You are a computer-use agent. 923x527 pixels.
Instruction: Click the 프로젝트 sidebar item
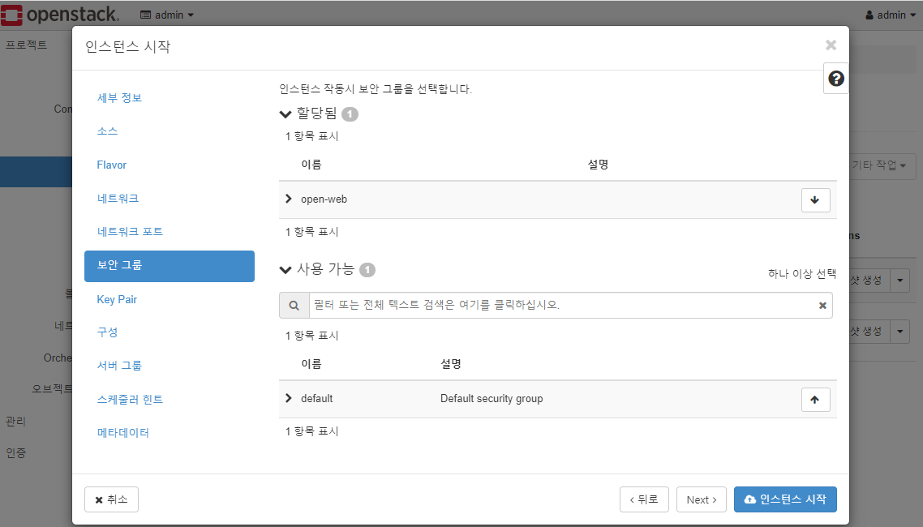tap(27, 45)
